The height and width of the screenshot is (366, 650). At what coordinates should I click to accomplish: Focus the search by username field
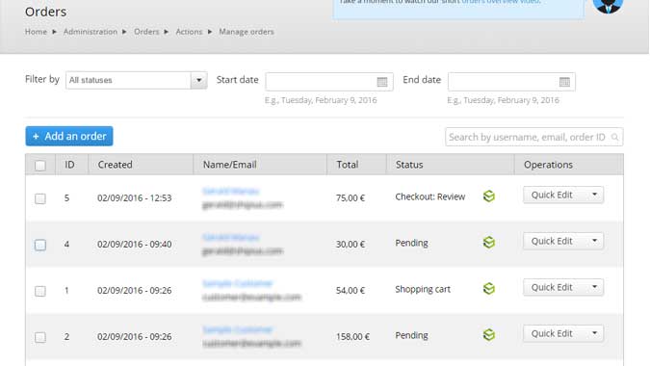[x=533, y=137]
